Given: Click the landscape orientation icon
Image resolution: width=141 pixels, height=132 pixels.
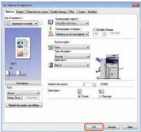Looking at the screenshot, I should [x=101, y=92].
